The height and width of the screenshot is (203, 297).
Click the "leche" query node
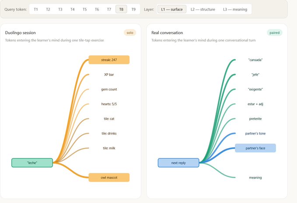pos(32,163)
